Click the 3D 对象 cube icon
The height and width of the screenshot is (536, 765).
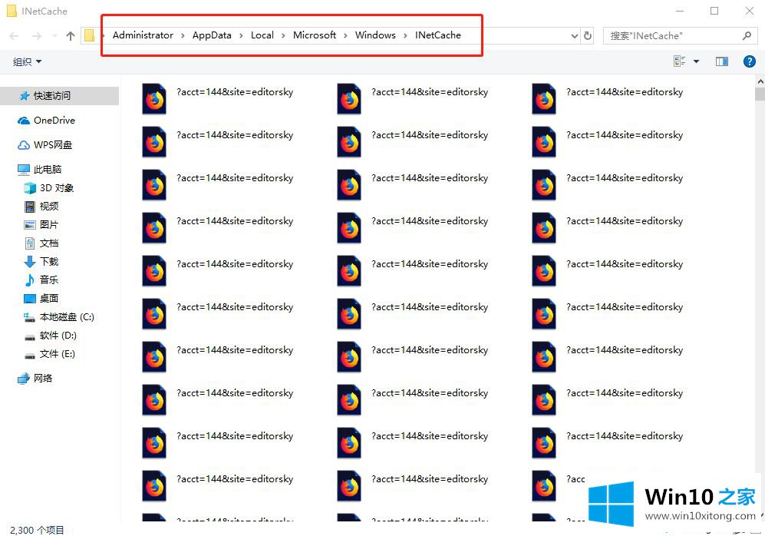click(30, 188)
